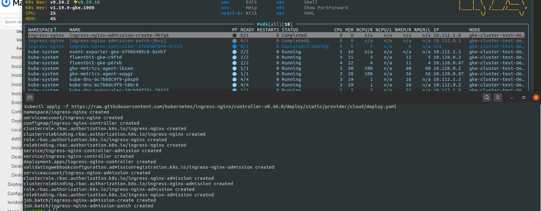Click the K8s Rev v1.19.9-gke.1900 text
The width and height of the screenshot is (541, 211).
tap(60, 8)
